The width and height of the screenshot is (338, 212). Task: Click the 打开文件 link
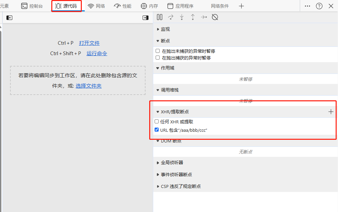pos(89,43)
